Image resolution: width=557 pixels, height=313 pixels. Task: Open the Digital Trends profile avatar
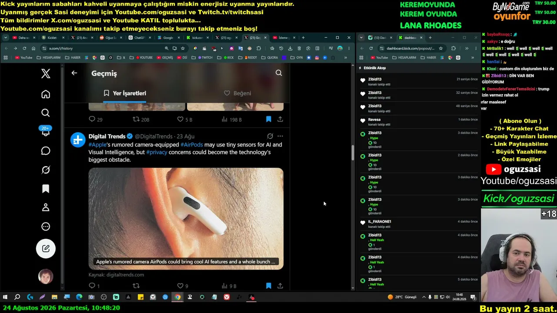click(78, 140)
